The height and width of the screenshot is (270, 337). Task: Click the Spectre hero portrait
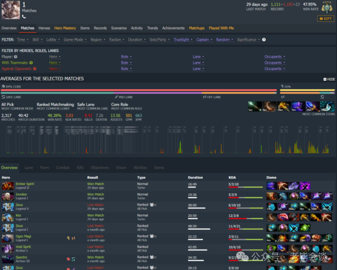coord(8,259)
